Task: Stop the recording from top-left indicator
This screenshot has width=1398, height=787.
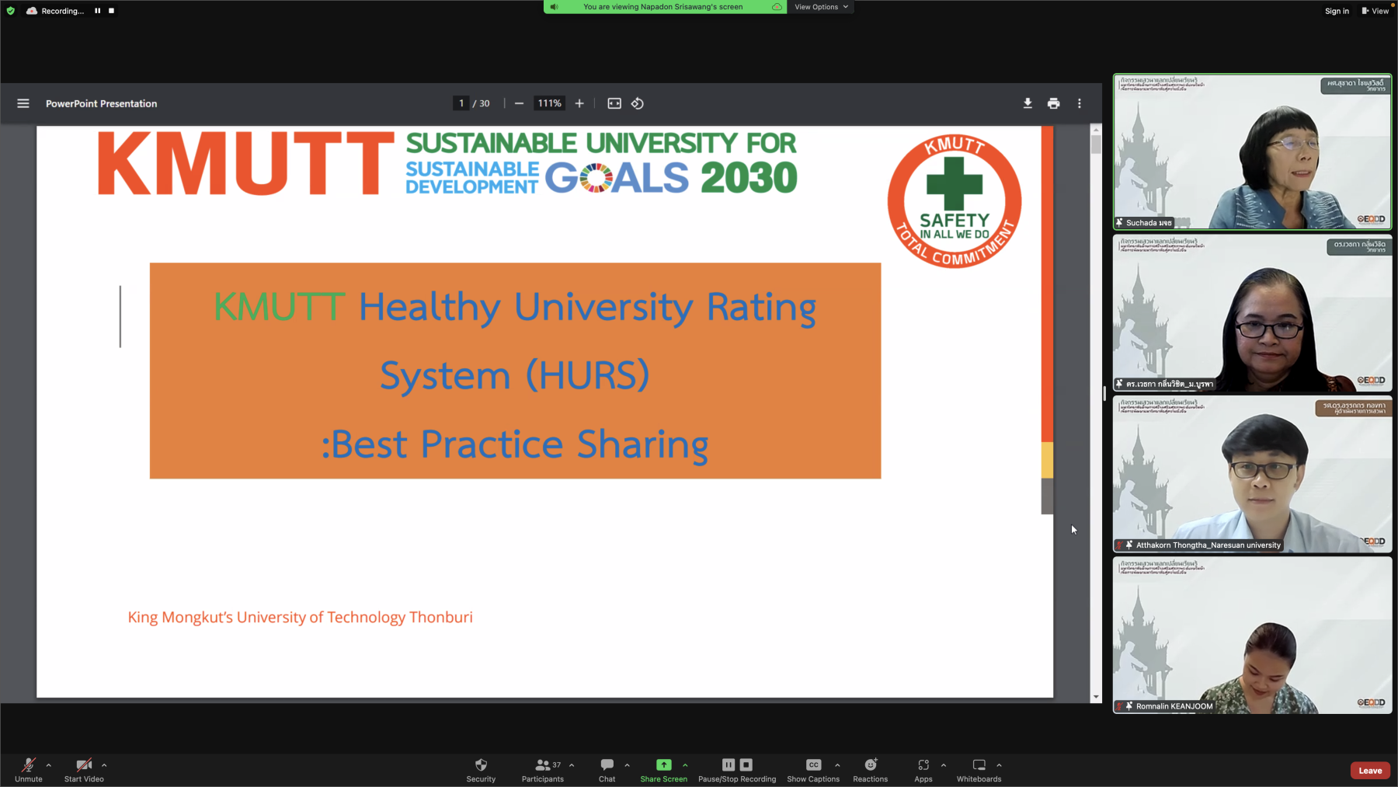Action: [112, 11]
